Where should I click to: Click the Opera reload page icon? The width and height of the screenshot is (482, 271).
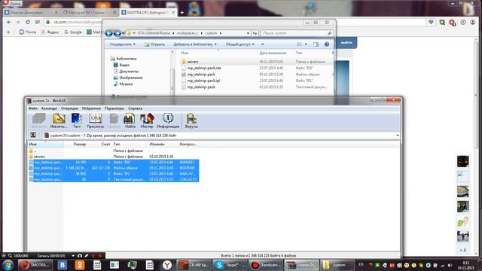[28, 22]
